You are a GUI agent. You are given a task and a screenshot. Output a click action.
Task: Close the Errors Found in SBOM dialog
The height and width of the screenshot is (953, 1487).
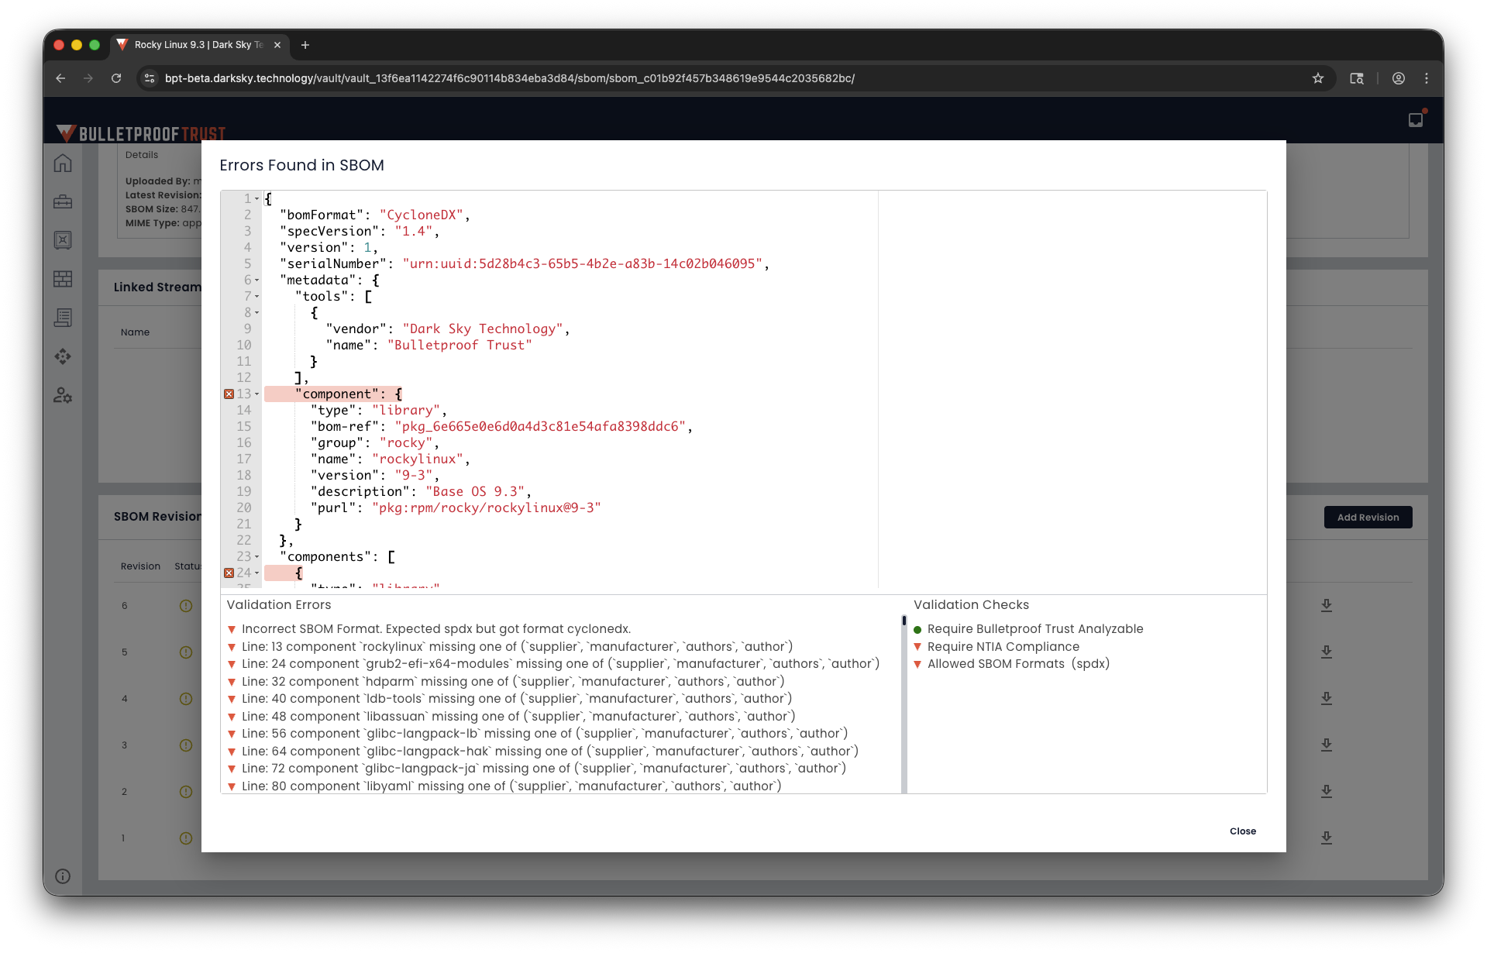point(1243,831)
